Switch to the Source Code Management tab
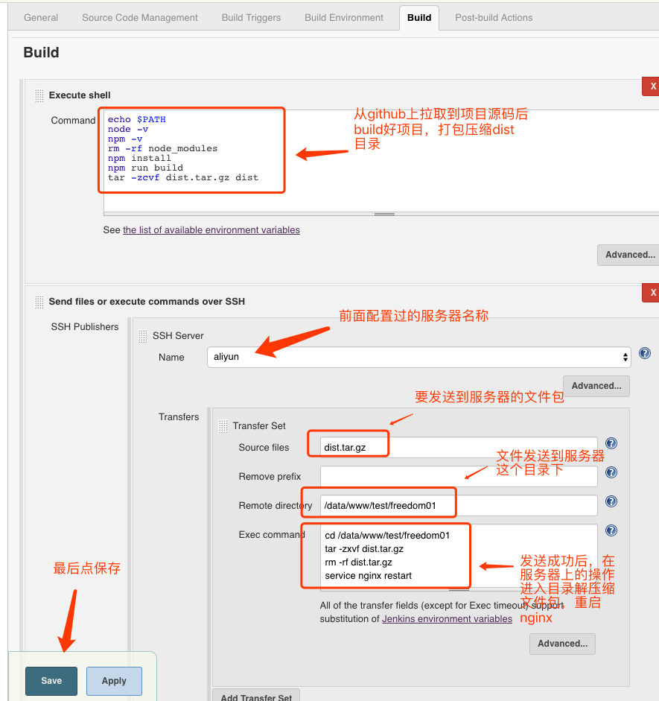 point(139,17)
